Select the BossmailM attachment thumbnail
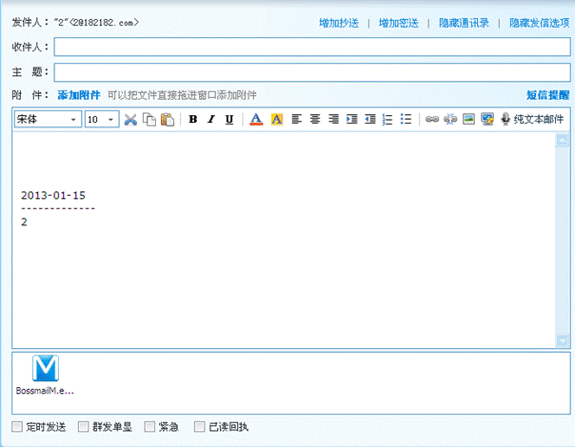Screen dimensions: 575x447 pyautogui.click(x=45, y=372)
